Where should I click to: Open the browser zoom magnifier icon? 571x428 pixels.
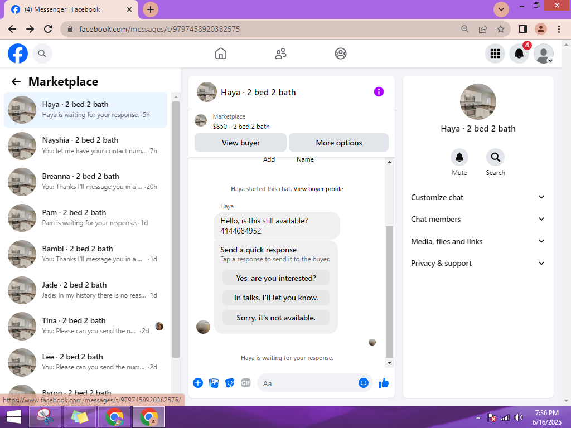point(465,29)
